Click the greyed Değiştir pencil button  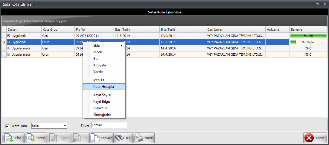[59, 138]
